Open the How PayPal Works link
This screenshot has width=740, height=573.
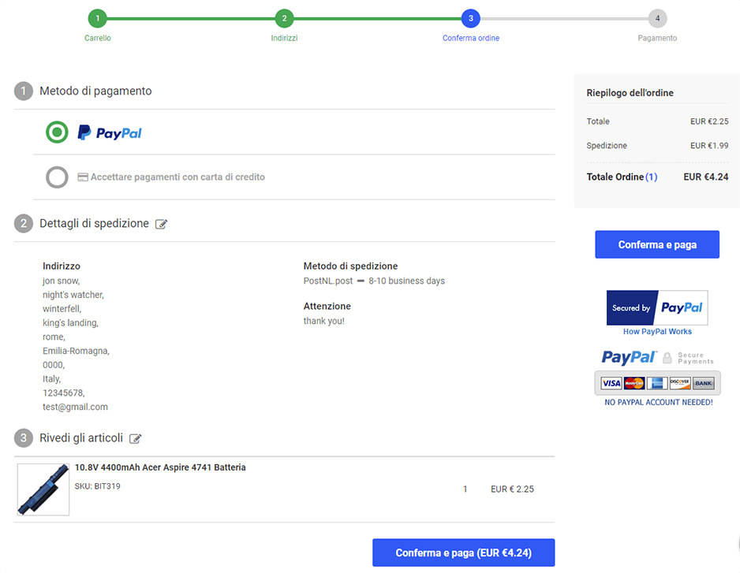click(x=657, y=332)
